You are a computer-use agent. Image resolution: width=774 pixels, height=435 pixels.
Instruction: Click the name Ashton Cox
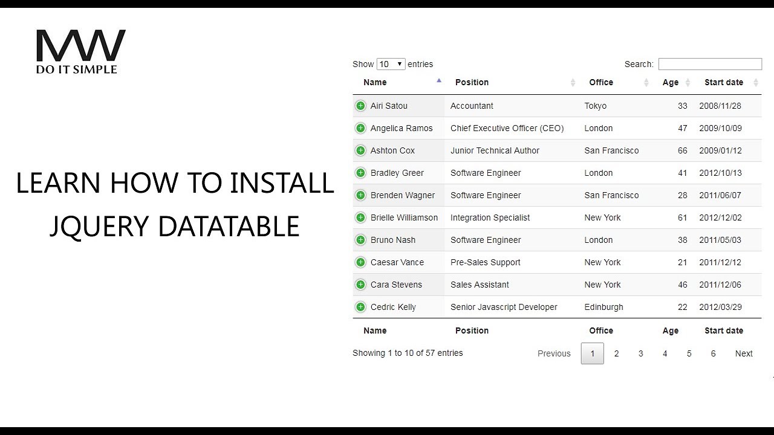tap(392, 150)
